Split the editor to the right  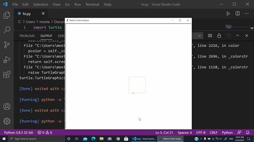pos(237,13)
